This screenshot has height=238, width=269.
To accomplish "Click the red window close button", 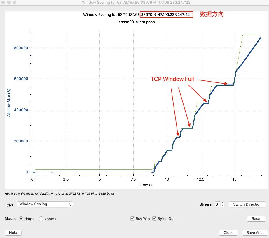I will point(3,2).
